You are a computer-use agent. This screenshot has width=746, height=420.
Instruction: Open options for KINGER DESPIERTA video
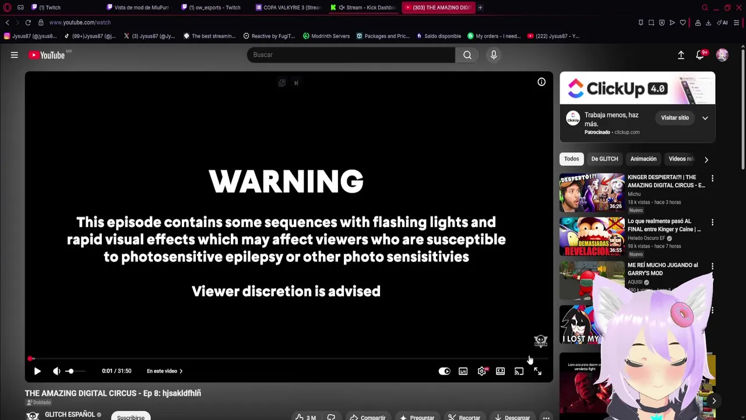(x=712, y=178)
